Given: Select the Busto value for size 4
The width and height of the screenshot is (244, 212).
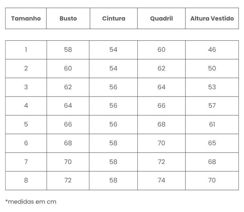Looking at the screenshot, I should [x=68, y=106].
